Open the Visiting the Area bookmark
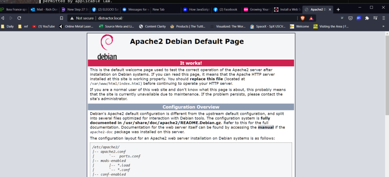 (331, 26)
